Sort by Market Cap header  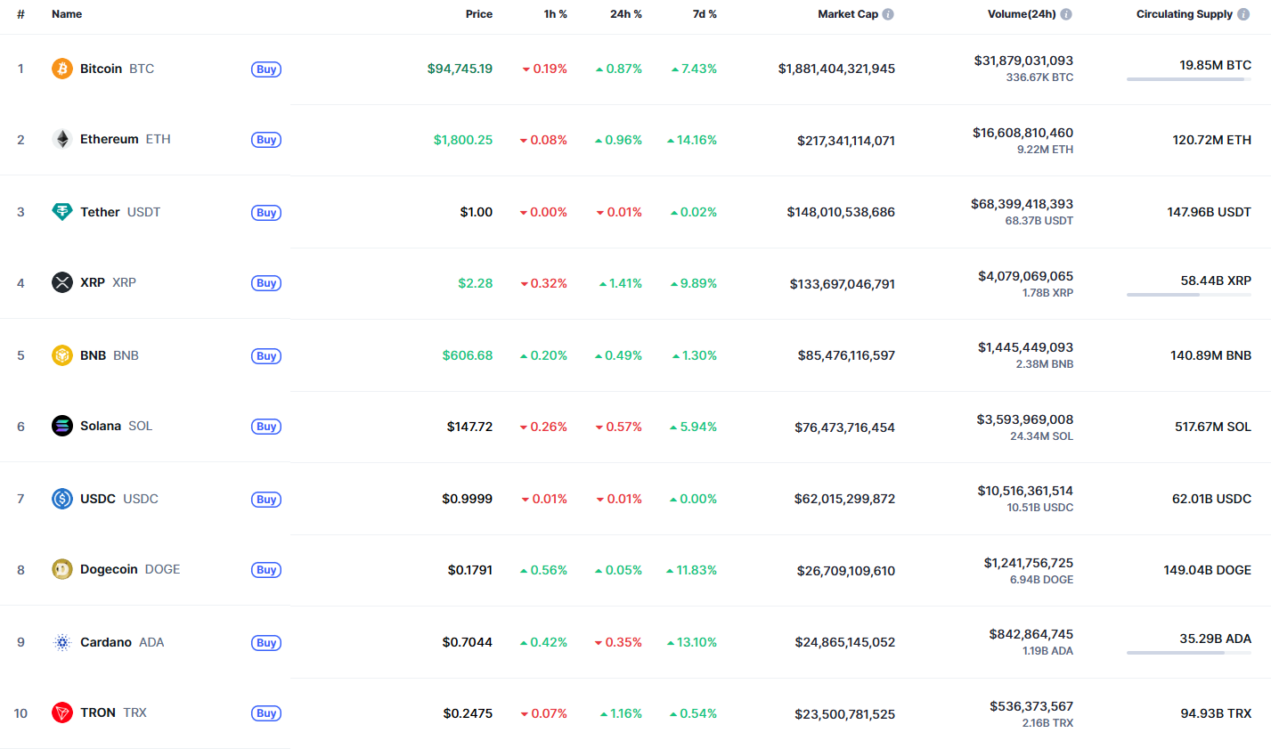click(x=848, y=14)
